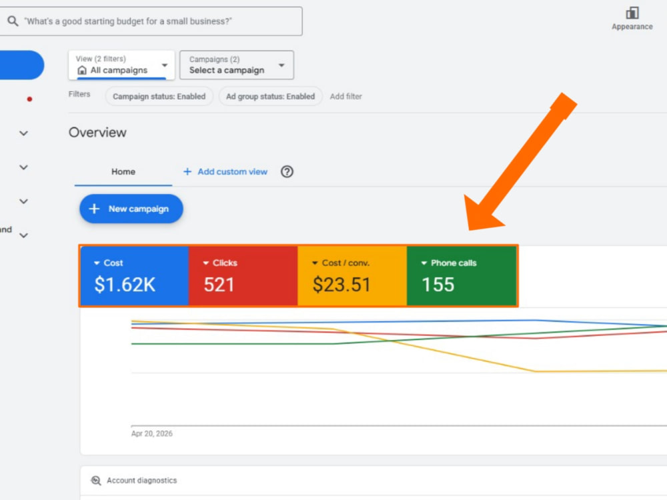The width and height of the screenshot is (667, 500).
Task: Open the Cost metric dropdown arrow
Action: pos(97,263)
